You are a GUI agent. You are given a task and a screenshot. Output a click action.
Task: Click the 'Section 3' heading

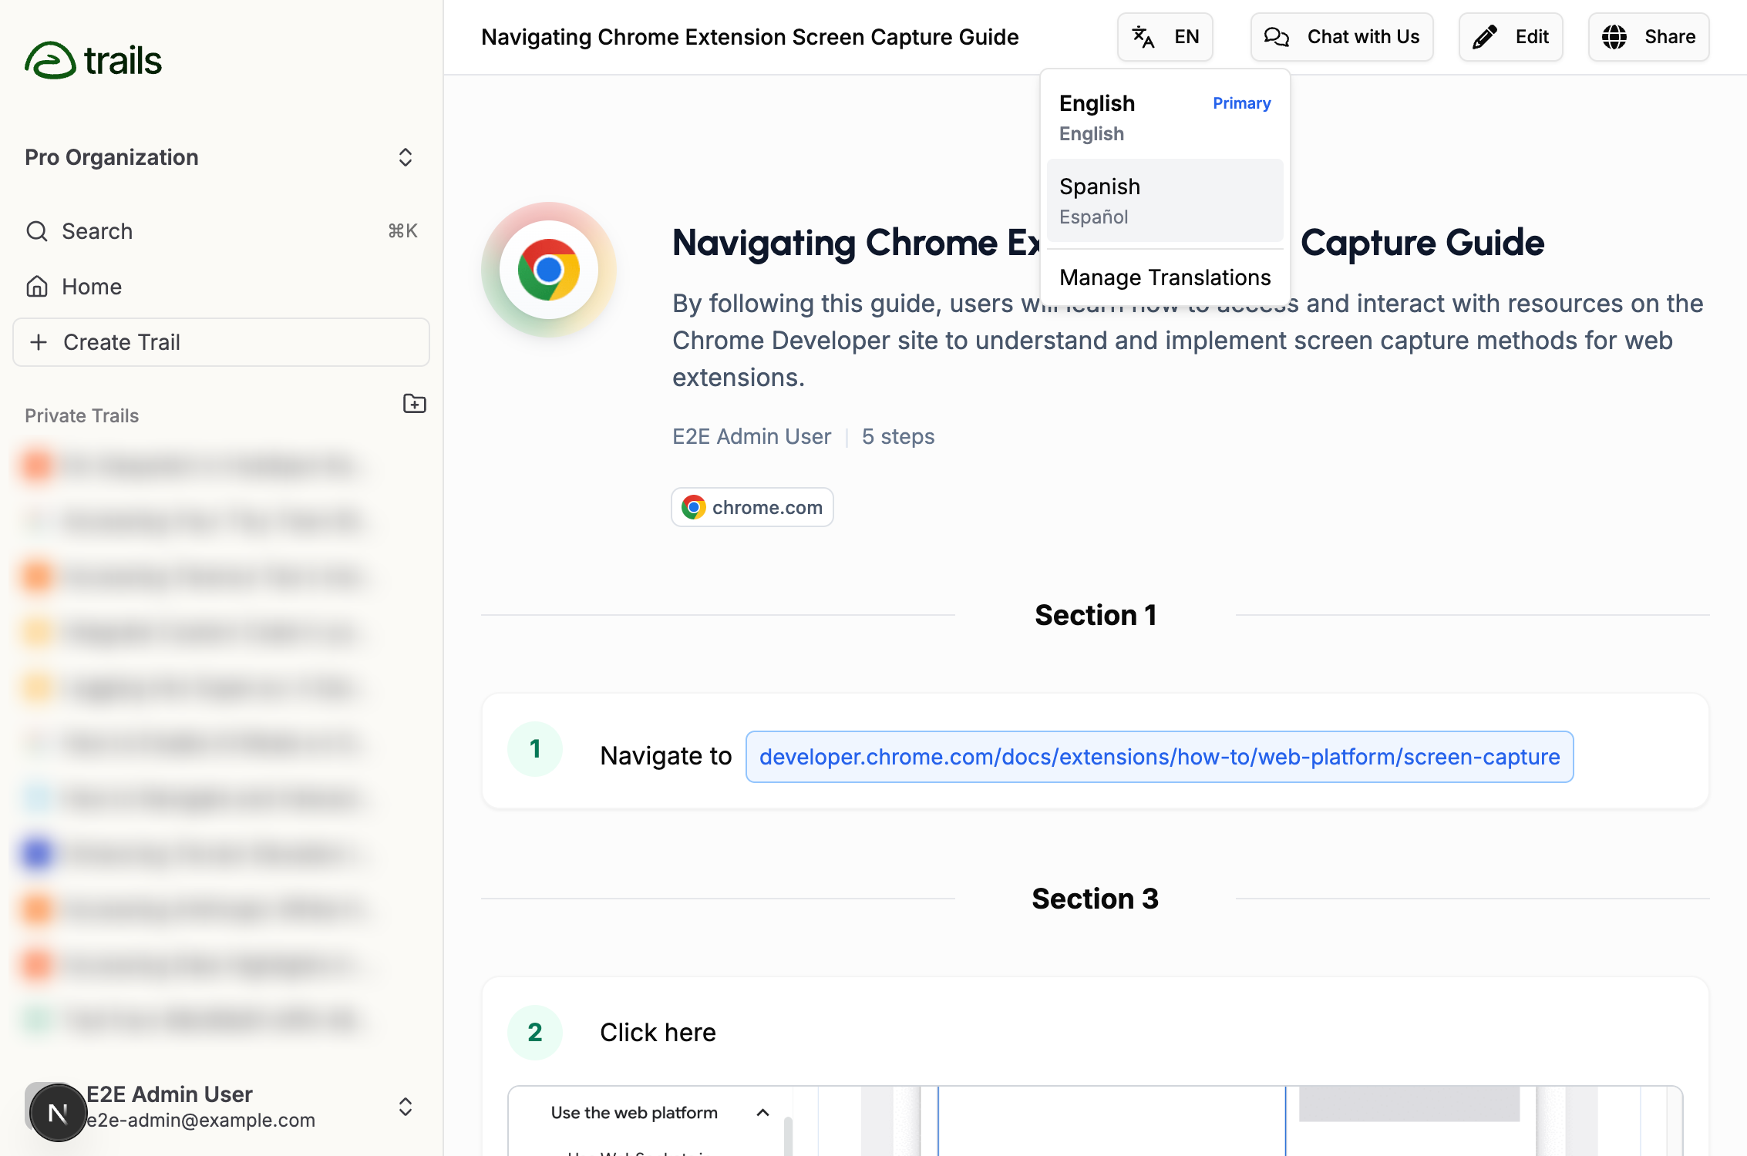1096,899
